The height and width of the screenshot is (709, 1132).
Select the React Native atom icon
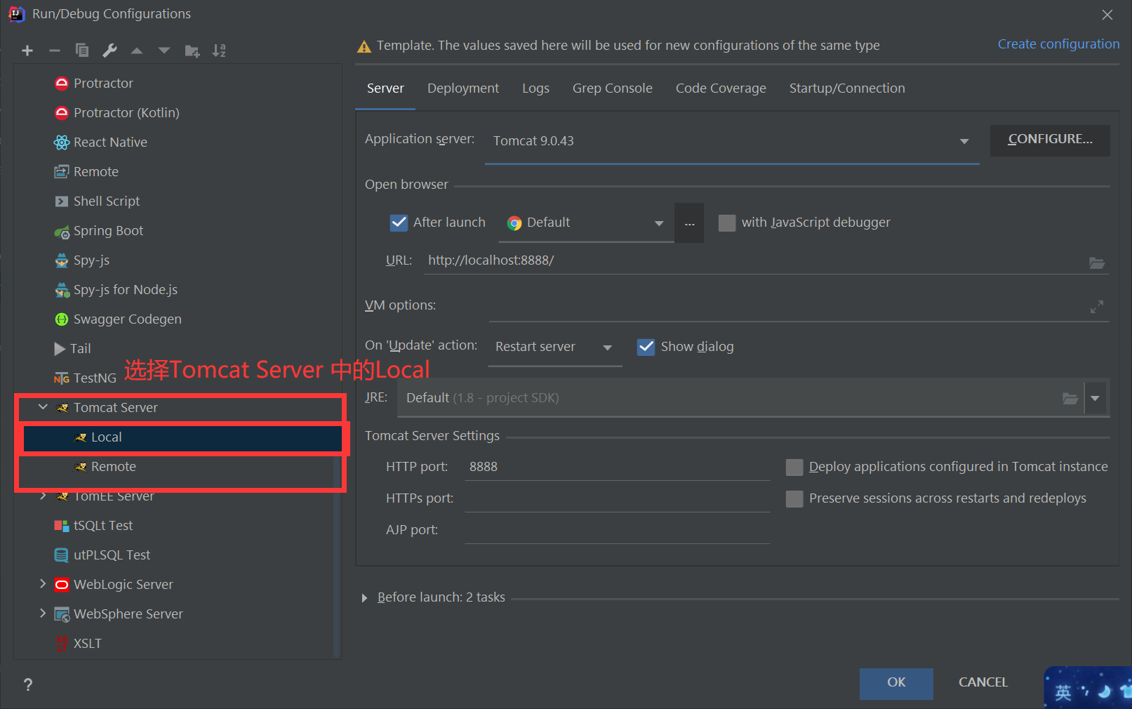[62, 143]
